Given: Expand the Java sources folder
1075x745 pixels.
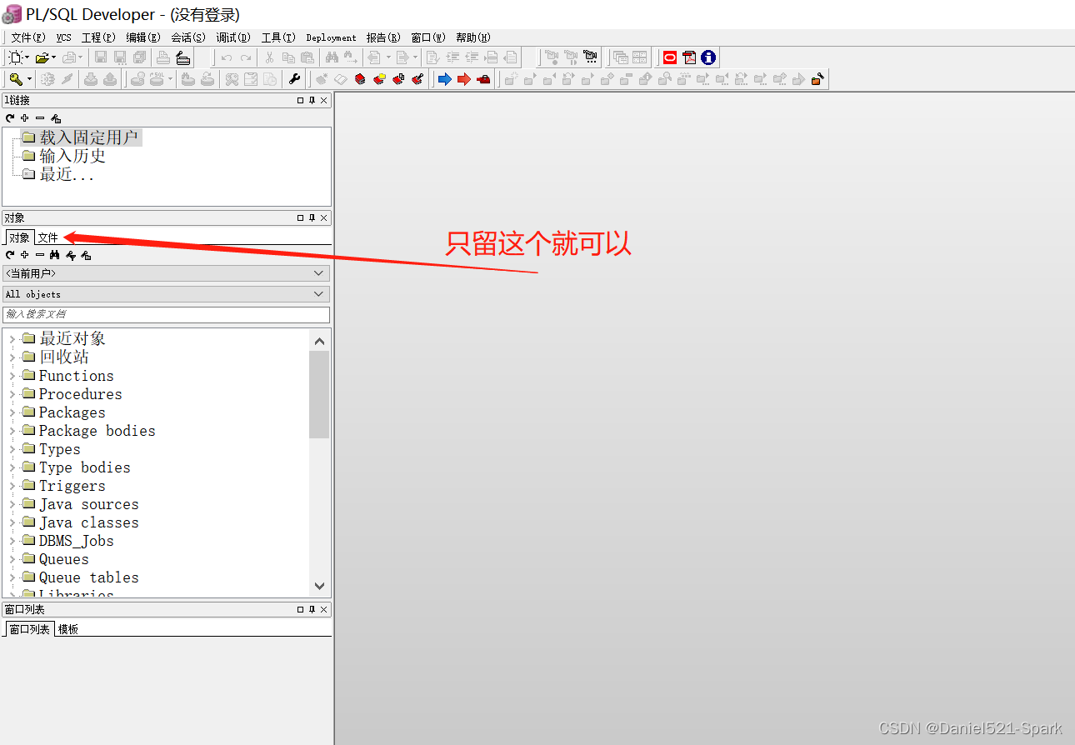Looking at the screenshot, I should point(12,504).
